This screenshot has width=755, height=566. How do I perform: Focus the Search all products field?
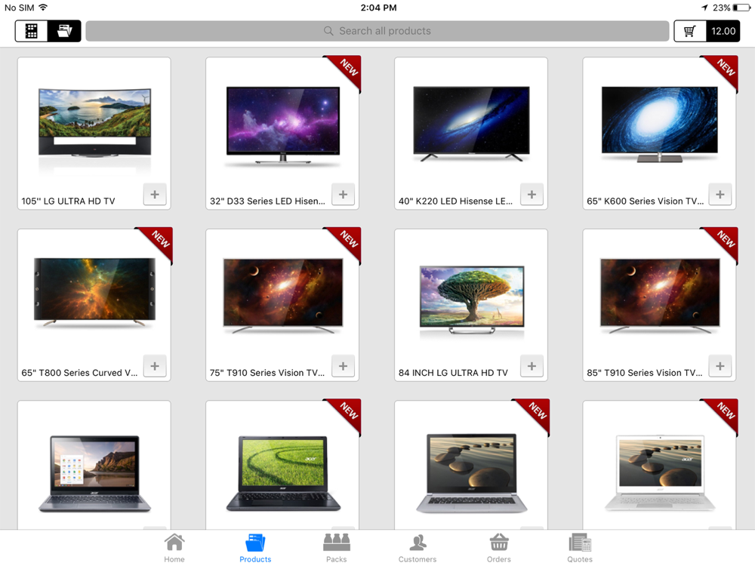point(377,31)
